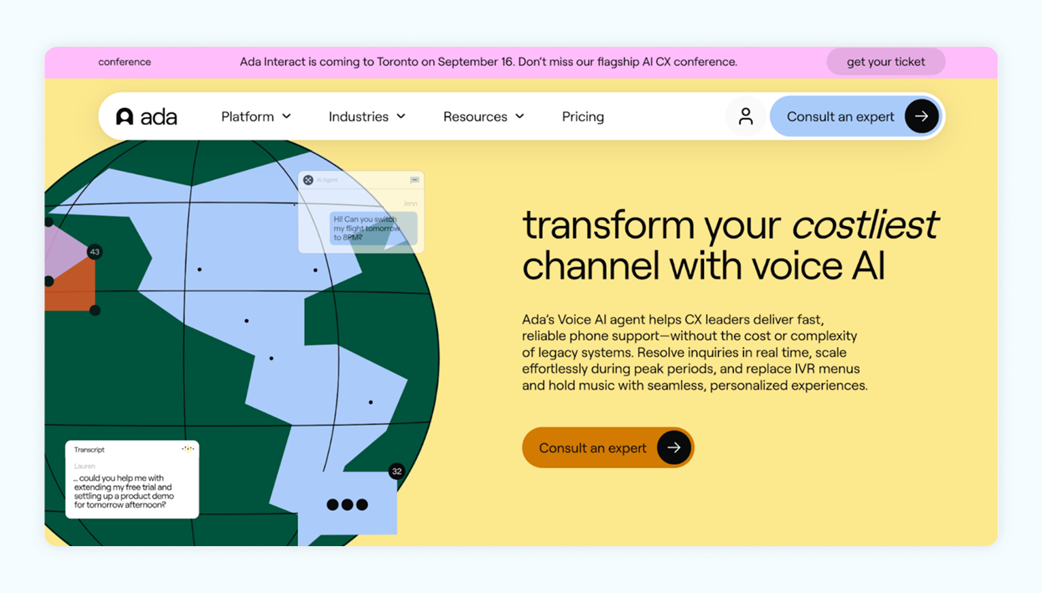Click the message icon in chat card

[415, 180]
